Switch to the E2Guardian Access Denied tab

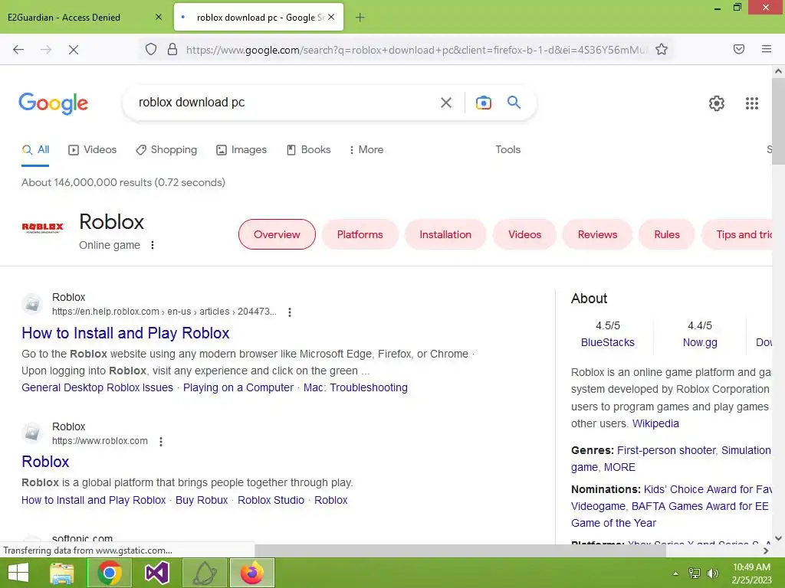pos(64,18)
